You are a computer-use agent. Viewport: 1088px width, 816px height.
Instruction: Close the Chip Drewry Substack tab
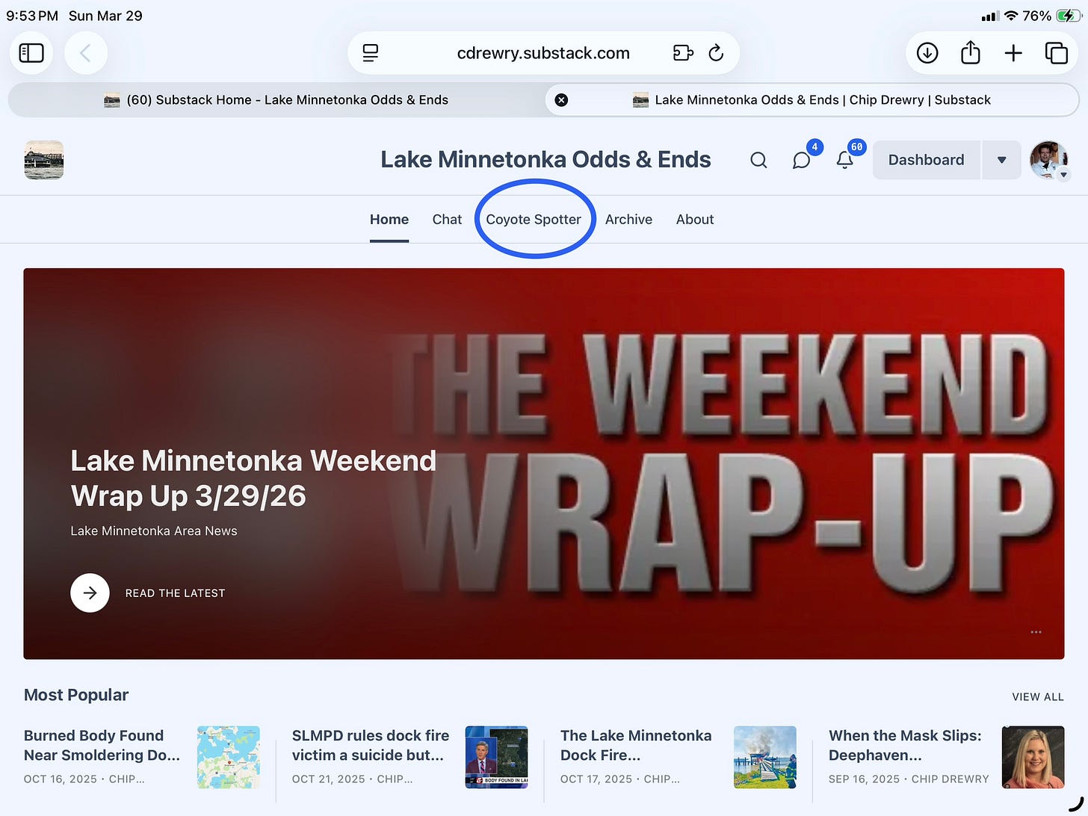(561, 100)
